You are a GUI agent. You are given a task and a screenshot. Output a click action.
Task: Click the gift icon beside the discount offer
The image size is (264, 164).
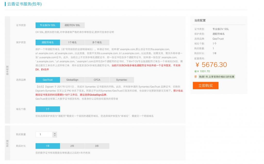(x=196, y=77)
